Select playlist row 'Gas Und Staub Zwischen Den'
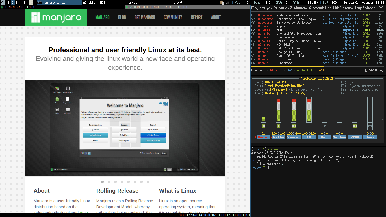Viewport: 386px width, 217px height. tap(318, 34)
